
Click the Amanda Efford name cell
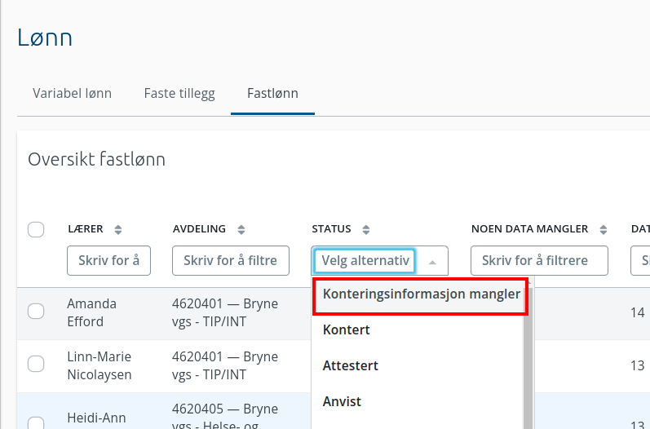91,312
